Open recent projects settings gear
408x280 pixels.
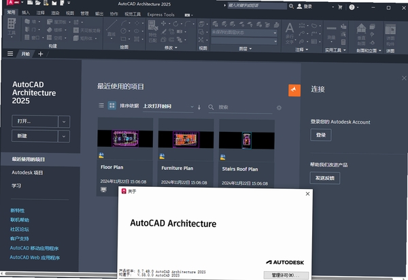click(x=279, y=107)
